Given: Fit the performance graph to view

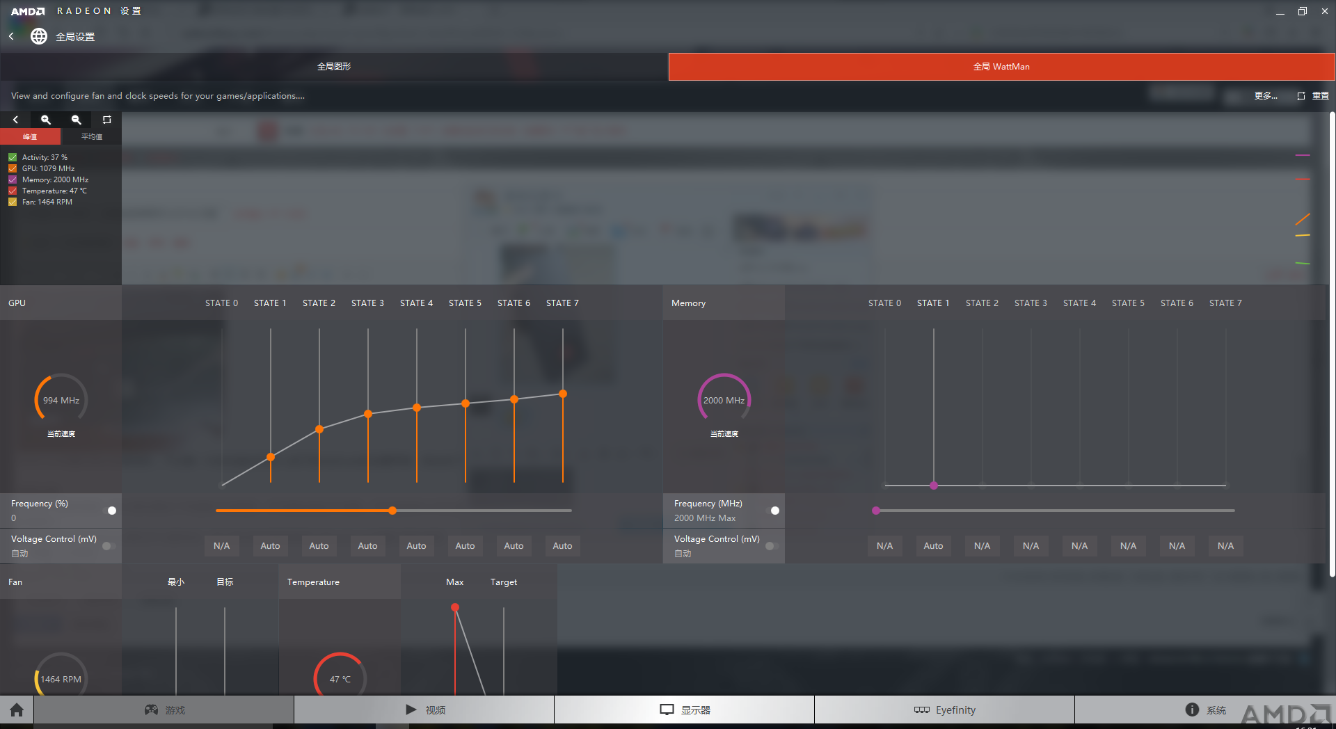Looking at the screenshot, I should 106,120.
